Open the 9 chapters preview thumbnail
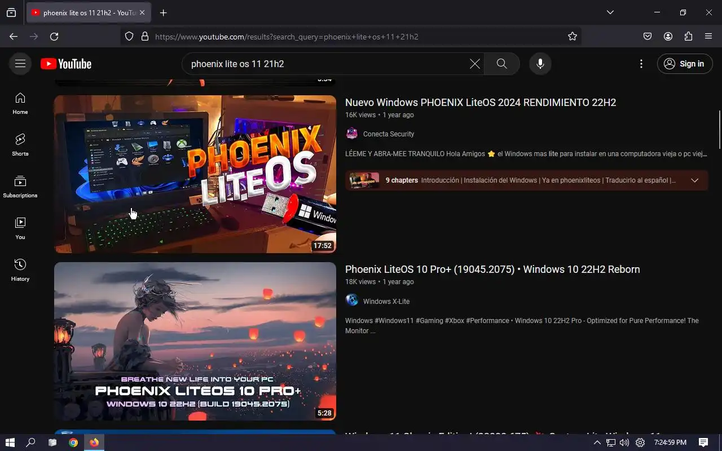722x451 pixels. click(364, 180)
